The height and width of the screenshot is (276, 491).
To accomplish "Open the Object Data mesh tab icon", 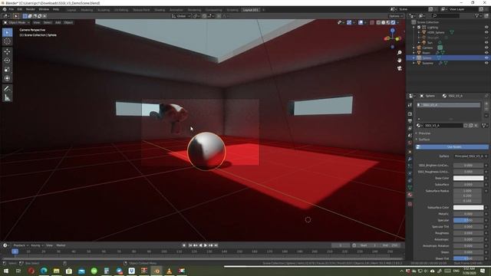I will tap(410, 187).
